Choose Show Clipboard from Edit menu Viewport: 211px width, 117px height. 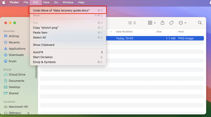68,45
